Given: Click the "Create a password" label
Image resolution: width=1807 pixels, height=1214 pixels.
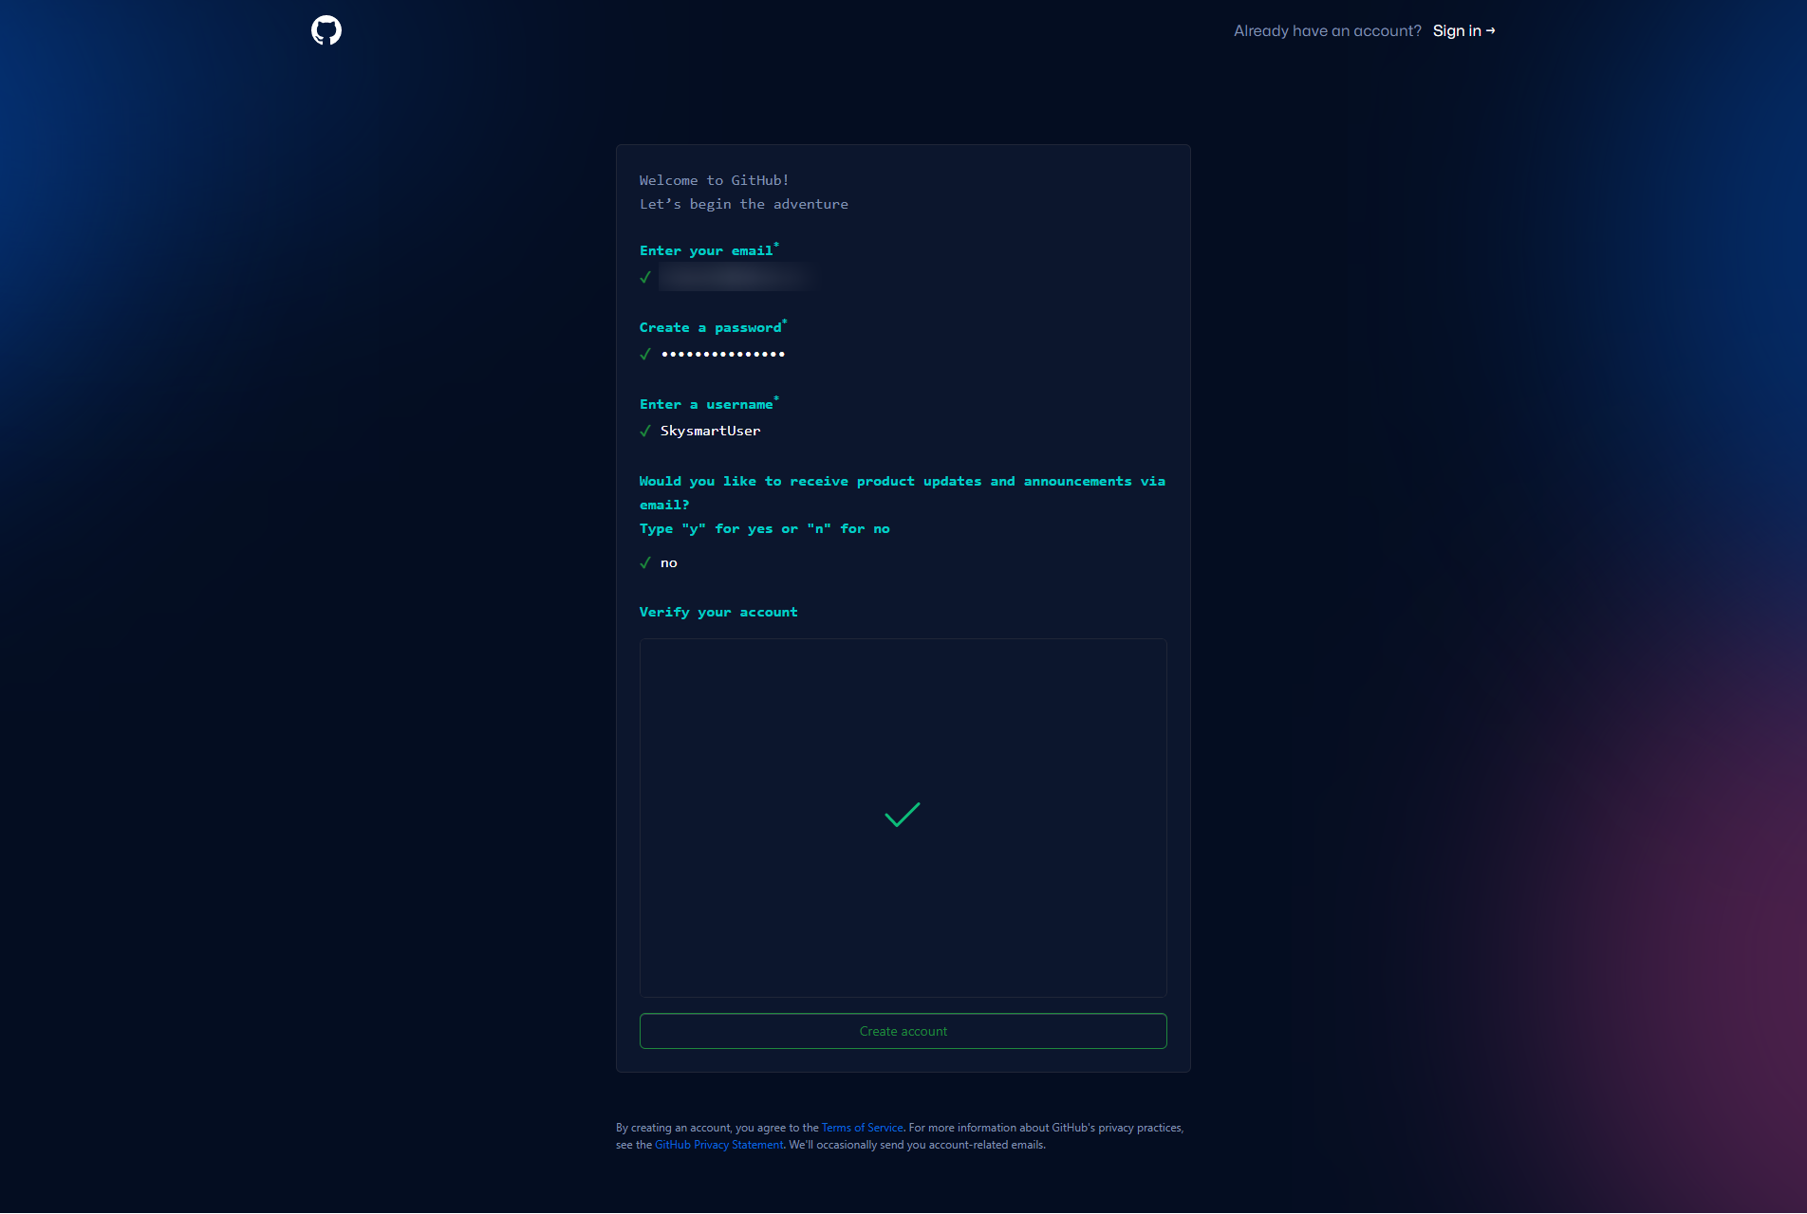Looking at the screenshot, I should 713,327.
